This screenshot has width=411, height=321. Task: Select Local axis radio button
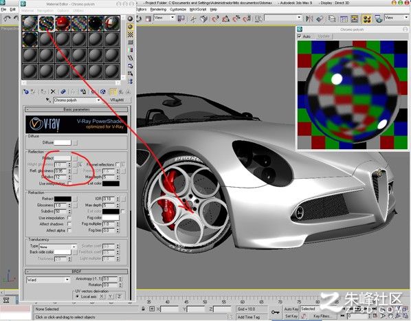click(x=78, y=297)
